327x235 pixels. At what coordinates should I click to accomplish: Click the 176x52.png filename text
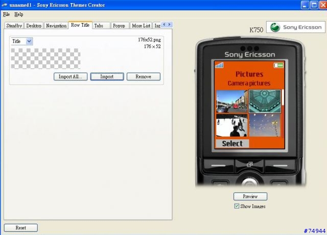[149, 40]
